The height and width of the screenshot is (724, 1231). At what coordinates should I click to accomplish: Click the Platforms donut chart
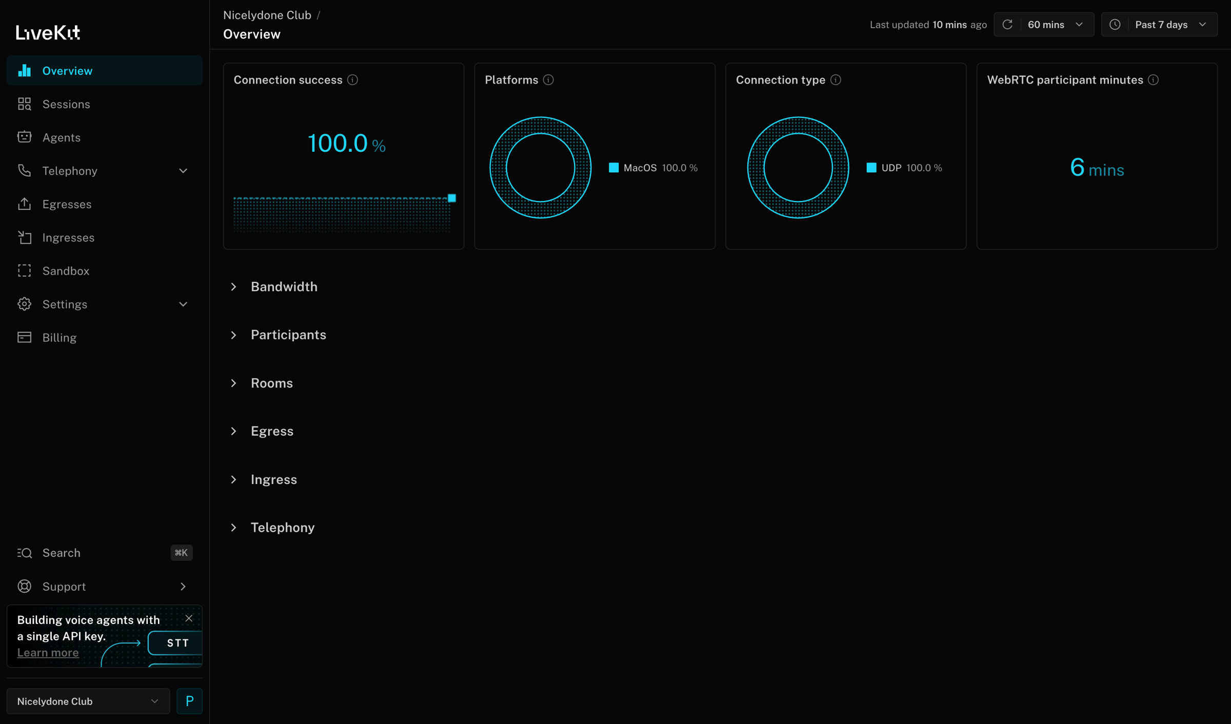541,168
